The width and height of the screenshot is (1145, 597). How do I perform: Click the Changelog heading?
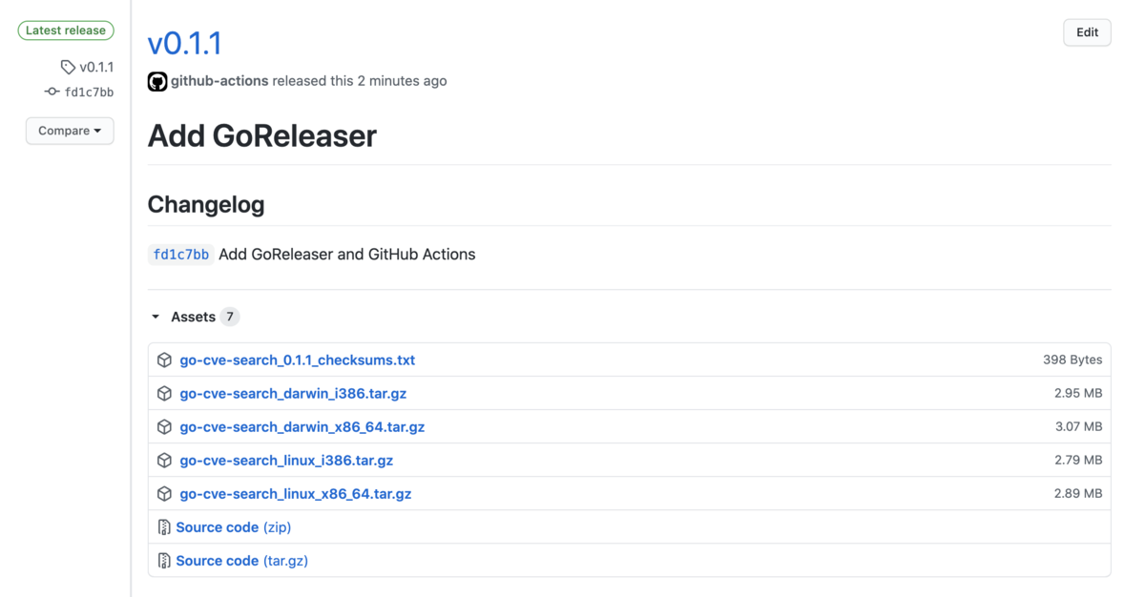coord(206,204)
